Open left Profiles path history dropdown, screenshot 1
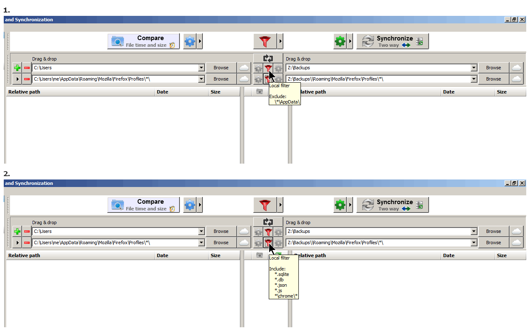The width and height of the screenshot is (530, 331). coord(201,79)
